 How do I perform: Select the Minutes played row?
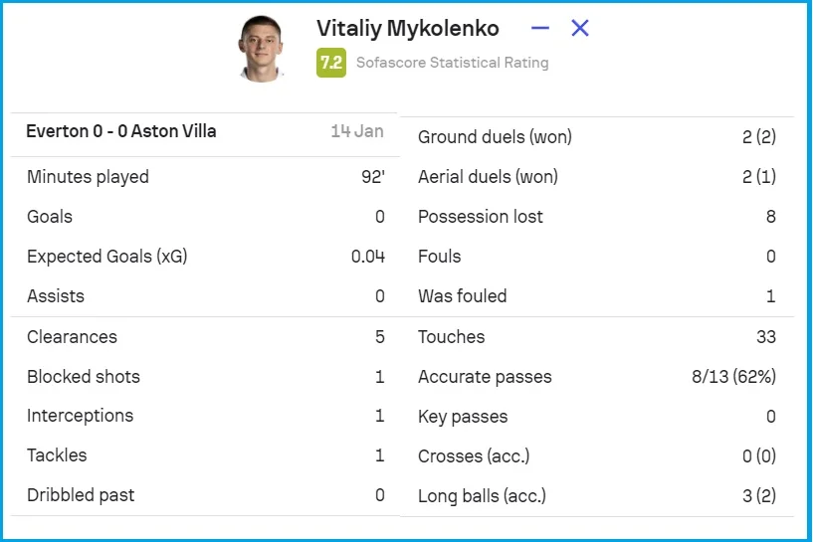point(205,177)
